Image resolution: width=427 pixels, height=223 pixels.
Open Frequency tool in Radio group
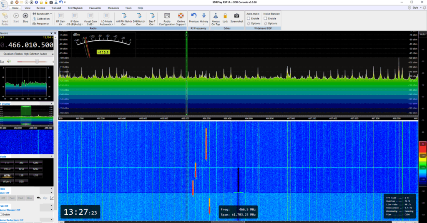tap(41, 24)
